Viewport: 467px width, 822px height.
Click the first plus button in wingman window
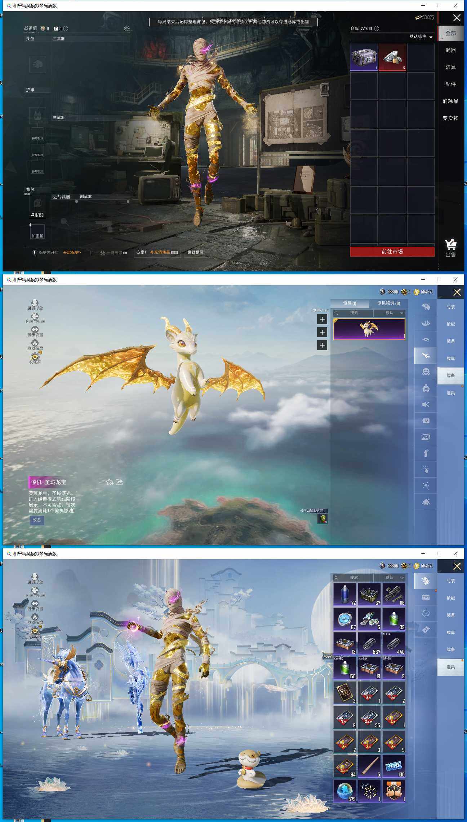[x=322, y=319]
